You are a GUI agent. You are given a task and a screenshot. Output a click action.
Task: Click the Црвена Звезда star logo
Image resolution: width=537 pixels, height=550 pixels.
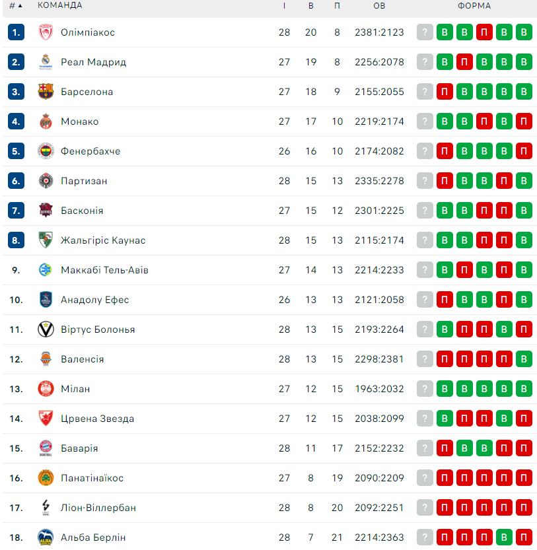click(x=46, y=419)
